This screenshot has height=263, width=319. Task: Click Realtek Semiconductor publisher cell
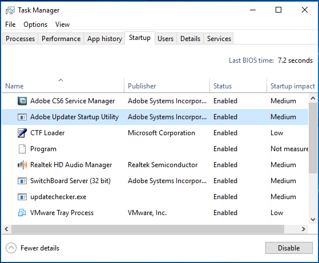(x=163, y=165)
